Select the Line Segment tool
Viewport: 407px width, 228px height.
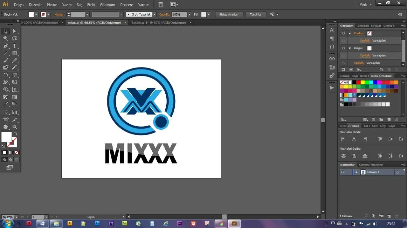[5, 53]
